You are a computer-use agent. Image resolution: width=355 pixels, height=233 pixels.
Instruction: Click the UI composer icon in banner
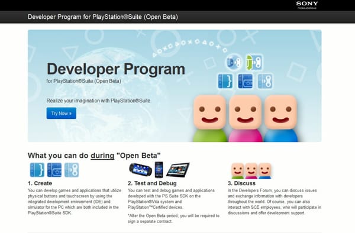(245, 81)
